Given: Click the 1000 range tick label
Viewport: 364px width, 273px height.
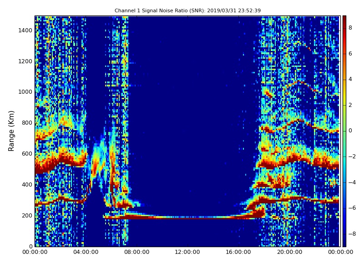Looking at the screenshot, I should click(25, 92).
